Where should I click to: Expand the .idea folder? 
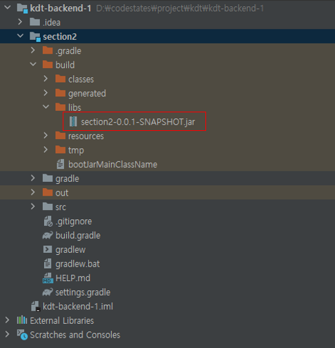click(20, 22)
